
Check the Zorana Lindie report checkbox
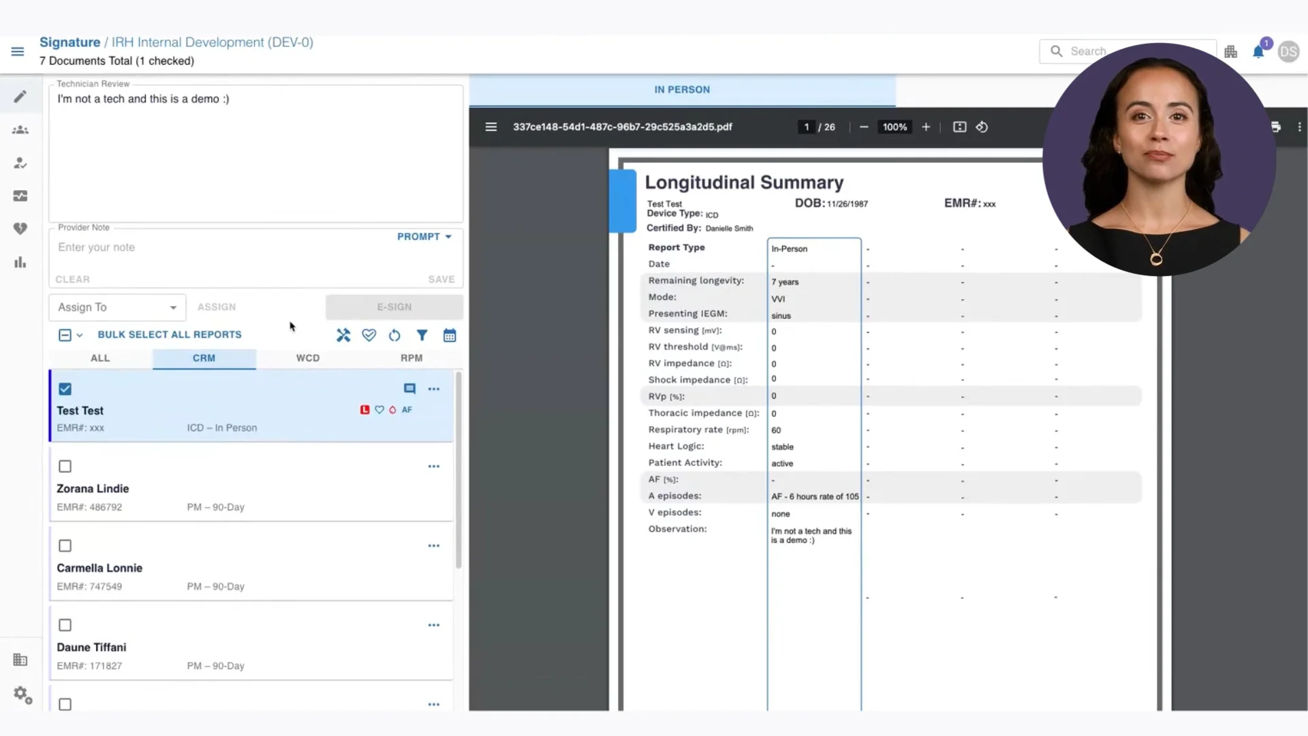coord(65,467)
